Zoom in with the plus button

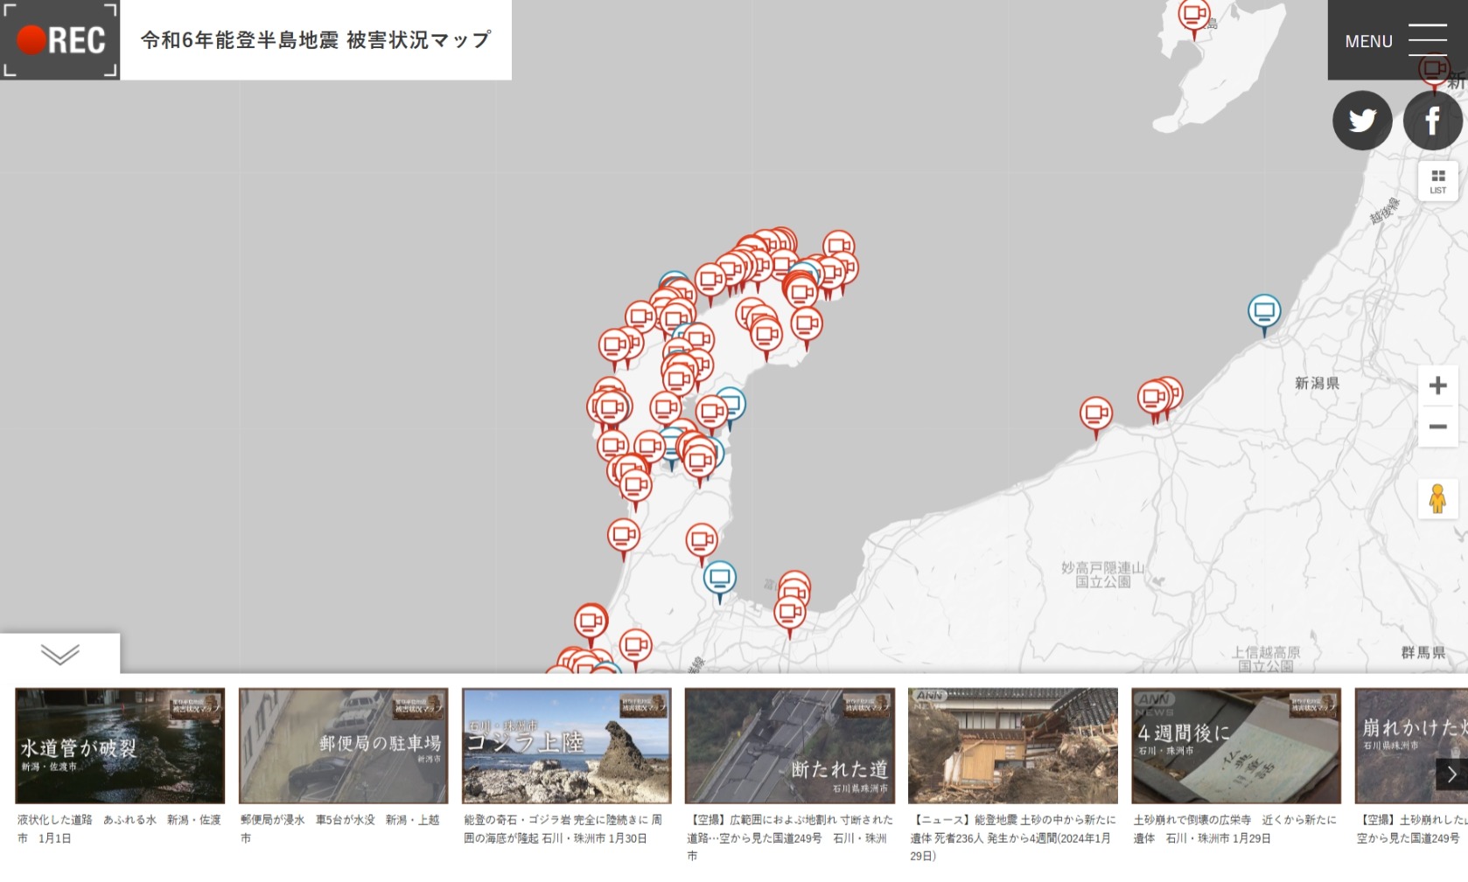[x=1438, y=385]
